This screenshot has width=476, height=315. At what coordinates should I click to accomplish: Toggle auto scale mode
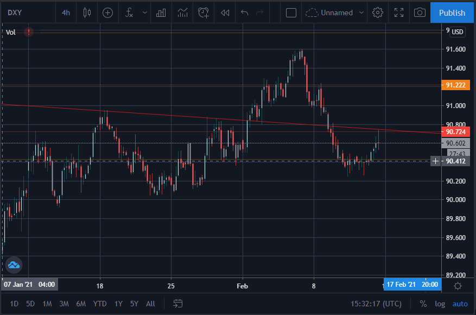point(460,304)
